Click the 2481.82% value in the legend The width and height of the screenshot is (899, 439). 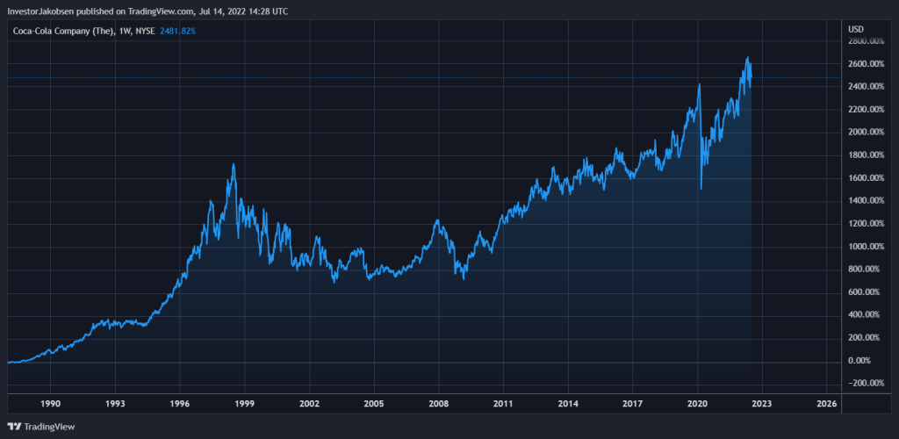coord(177,31)
